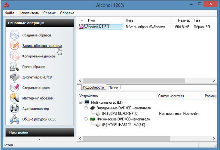Sort image list by Тип column
The image size is (220, 150).
(x=204, y=21)
